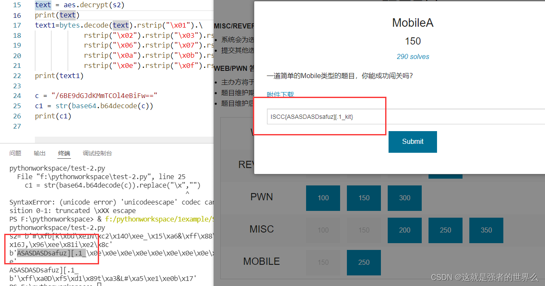The image size is (545, 286).
Task: View the 290 solves link
Action: click(x=413, y=56)
